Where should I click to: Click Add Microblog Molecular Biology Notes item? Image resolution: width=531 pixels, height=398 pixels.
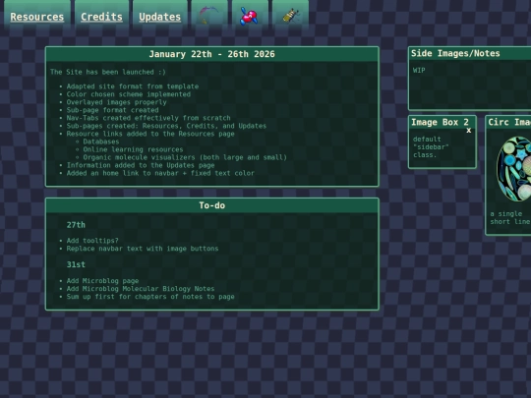[141, 289]
